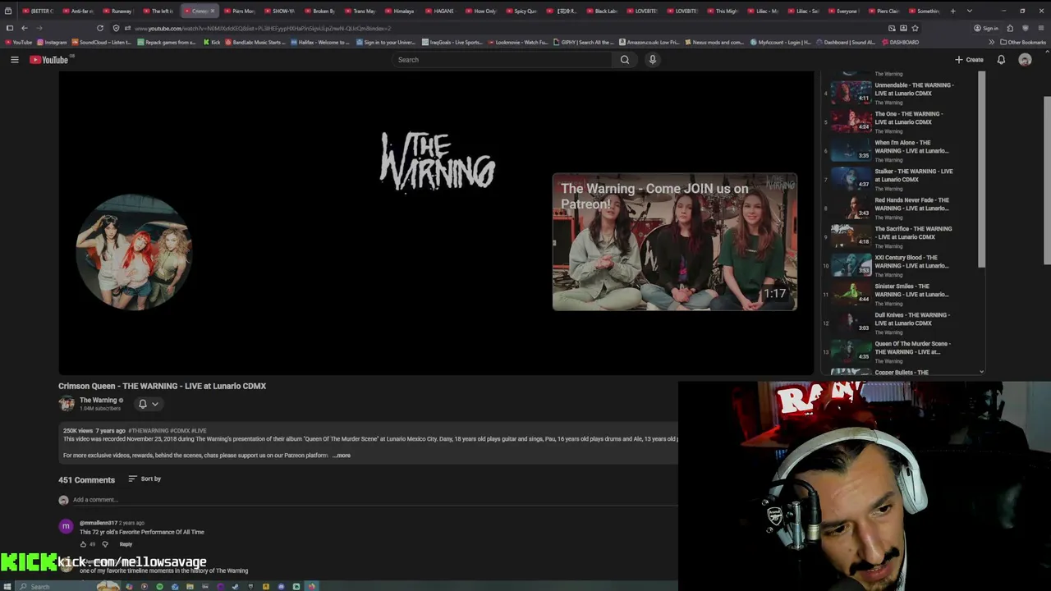Switch to the Runaway tab
Viewport: 1051px width, 591px height.
[117, 11]
